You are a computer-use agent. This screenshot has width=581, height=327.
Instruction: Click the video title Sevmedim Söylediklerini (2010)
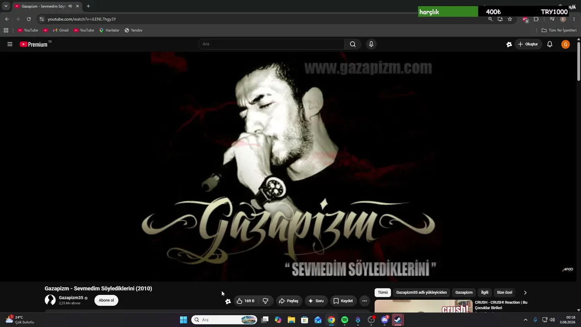coord(98,288)
